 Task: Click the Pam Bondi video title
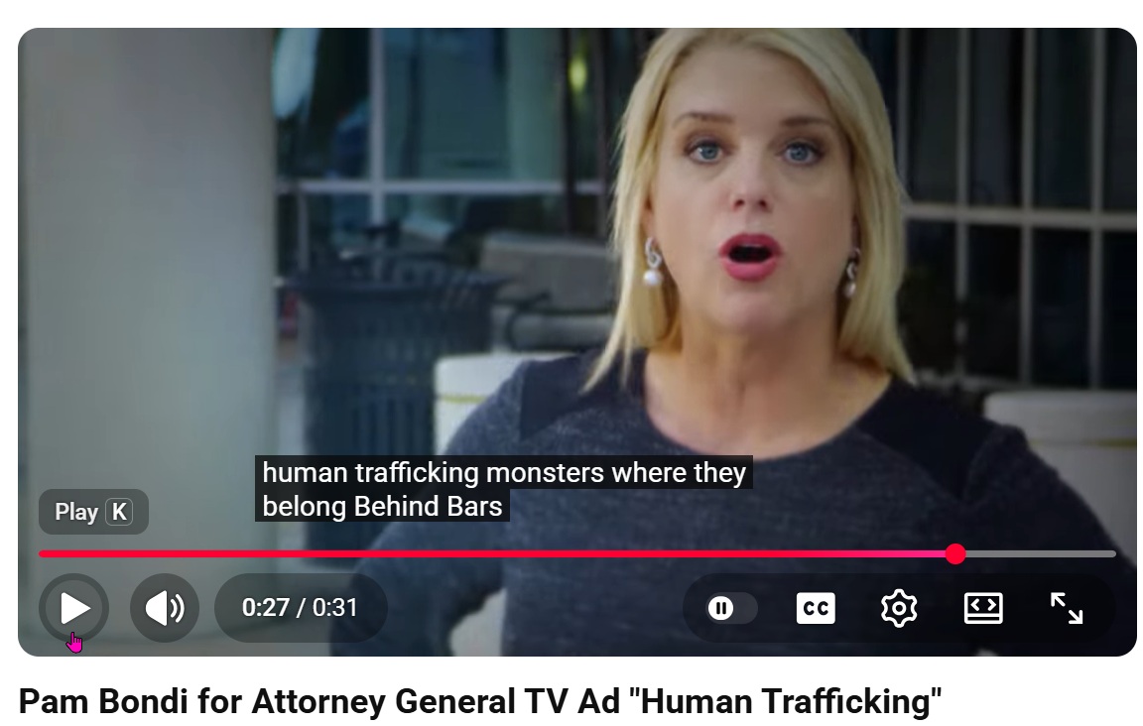(479, 701)
